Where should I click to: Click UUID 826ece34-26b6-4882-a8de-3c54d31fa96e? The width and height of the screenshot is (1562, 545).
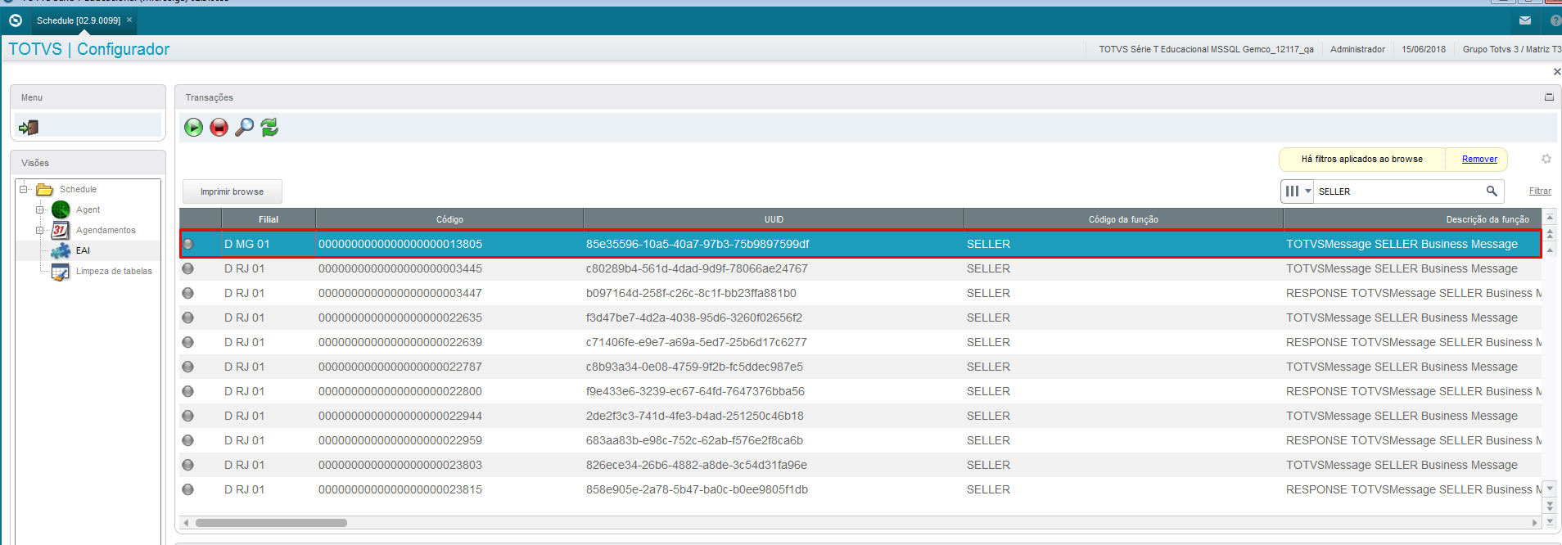coord(697,465)
